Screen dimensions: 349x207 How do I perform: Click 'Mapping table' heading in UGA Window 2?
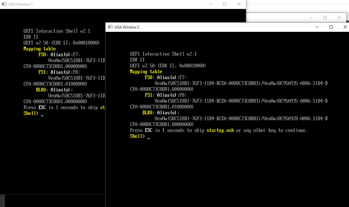point(146,72)
